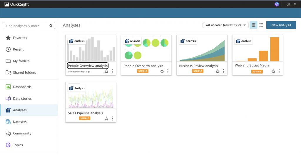Open the Web and Social Media thumbnail
Viewport: 301px width, 158px height.
[257, 48]
